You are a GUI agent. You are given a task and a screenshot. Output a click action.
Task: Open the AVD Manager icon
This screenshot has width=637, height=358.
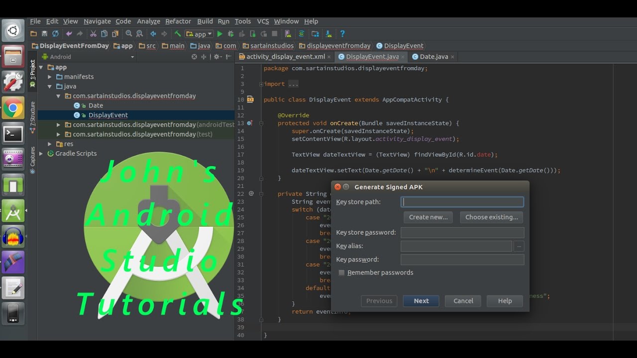click(288, 34)
